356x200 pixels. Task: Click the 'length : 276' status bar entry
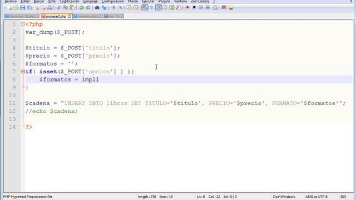point(147,197)
